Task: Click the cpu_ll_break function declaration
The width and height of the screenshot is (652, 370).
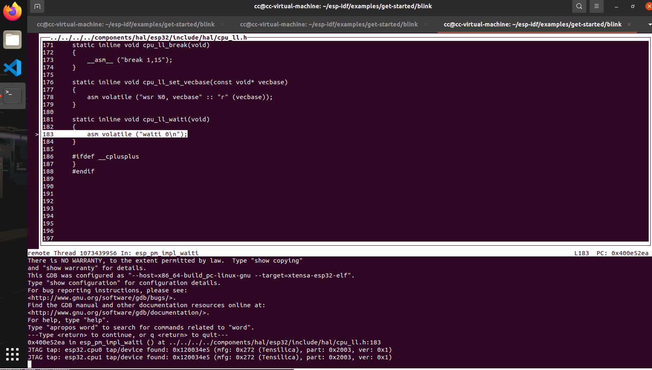Action: pyautogui.click(x=141, y=45)
